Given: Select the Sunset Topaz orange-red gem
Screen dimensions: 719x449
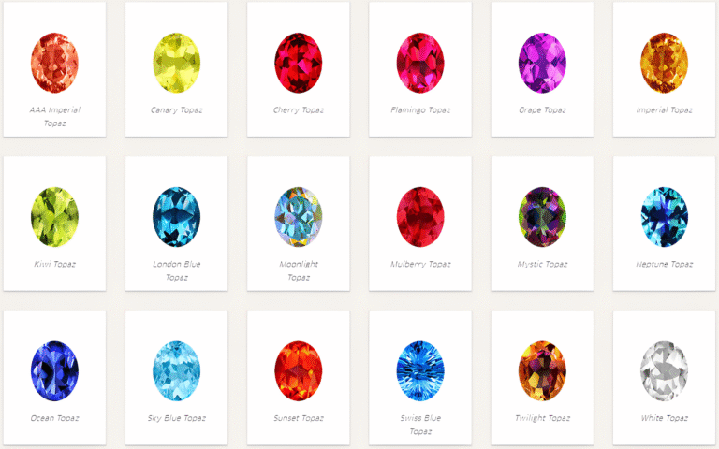Looking at the screenshot, I should [299, 370].
